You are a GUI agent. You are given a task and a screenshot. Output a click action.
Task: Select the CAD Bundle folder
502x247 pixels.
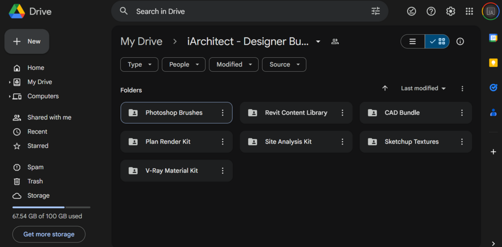pyautogui.click(x=416, y=113)
